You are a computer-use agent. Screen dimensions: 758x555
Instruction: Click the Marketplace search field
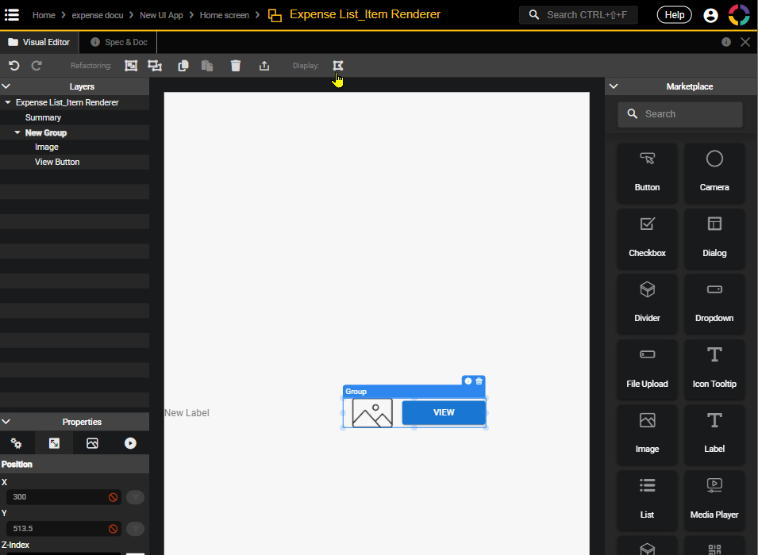pyautogui.click(x=680, y=114)
